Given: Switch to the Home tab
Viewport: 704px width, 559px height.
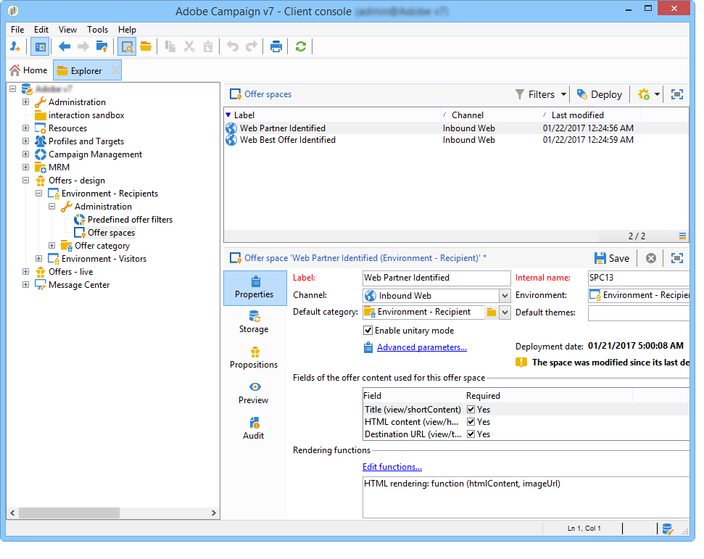Looking at the screenshot, I should [29, 70].
